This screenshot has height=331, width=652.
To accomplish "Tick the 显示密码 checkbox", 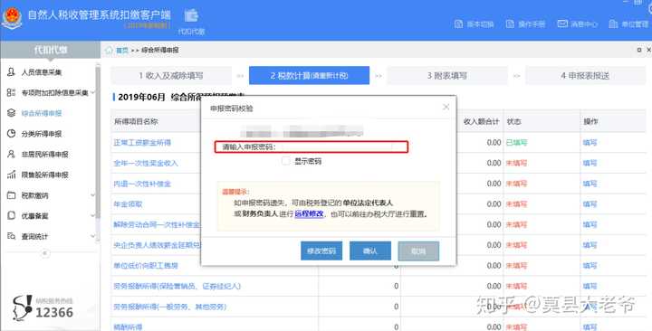I will point(285,161).
